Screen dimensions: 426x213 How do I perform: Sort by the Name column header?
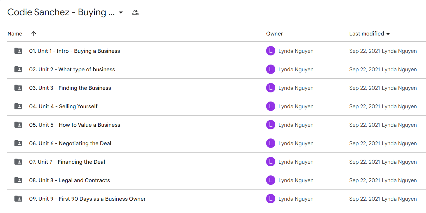(15, 34)
